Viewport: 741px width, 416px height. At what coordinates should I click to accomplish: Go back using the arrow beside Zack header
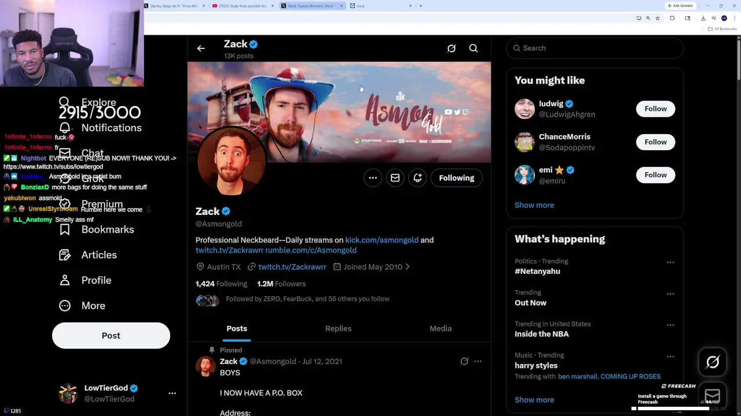(201, 49)
